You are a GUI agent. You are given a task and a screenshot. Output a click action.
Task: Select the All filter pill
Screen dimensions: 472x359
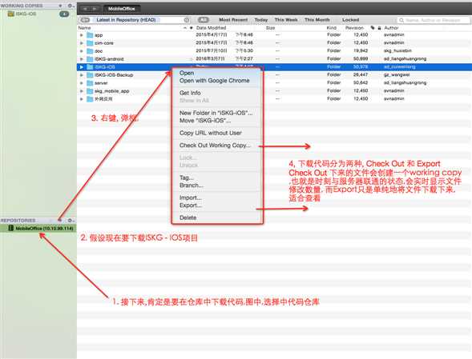(204, 20)
